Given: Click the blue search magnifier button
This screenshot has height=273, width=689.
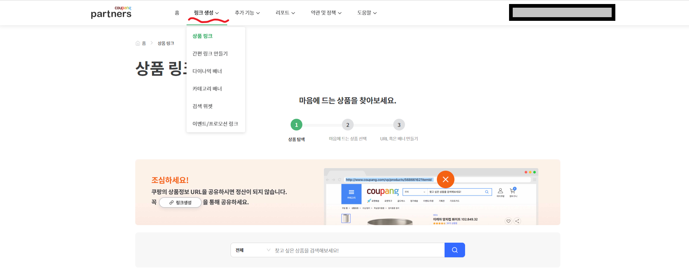Looking at the screenshot, I should coord(454,250).
